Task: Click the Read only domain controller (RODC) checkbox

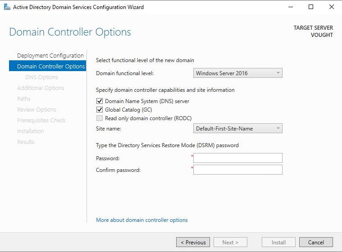Action: click(x=100, y=118)
